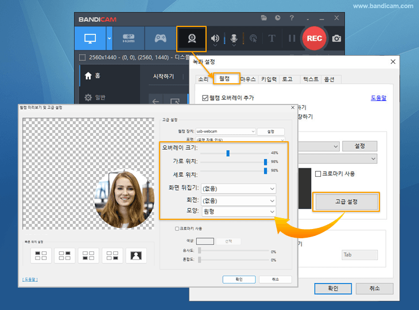Click the speaker sound icon
Viewport: 419px width, 310px height.
215,39
